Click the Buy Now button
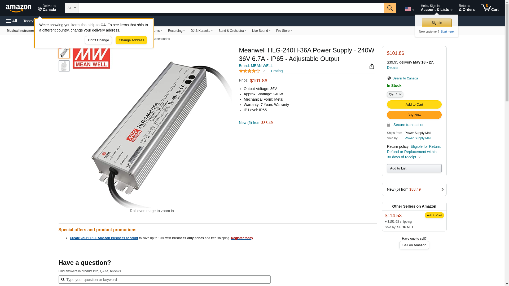This screenshot has height=286, width=509. click(414, 115)
